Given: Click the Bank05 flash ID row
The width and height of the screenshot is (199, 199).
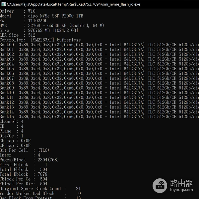Looking at the screenshot, I should 99,69.
